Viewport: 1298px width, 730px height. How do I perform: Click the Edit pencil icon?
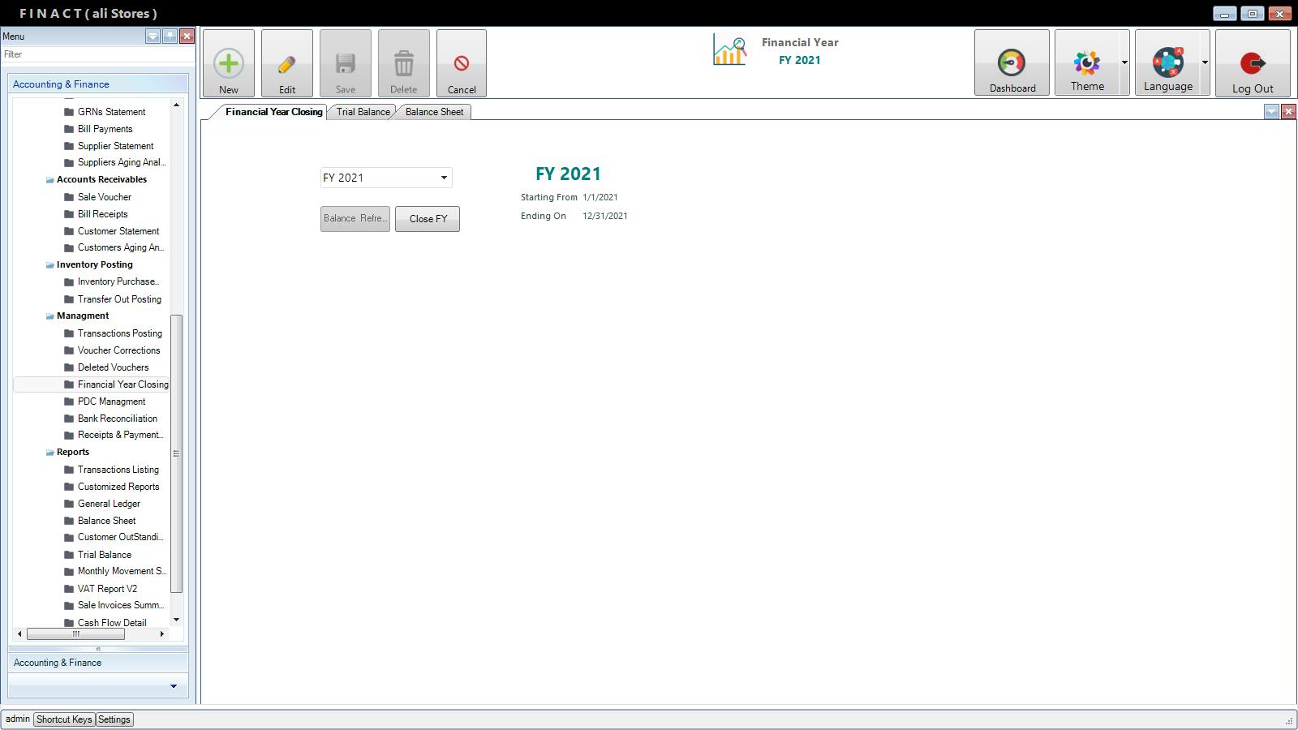[286, 64]
